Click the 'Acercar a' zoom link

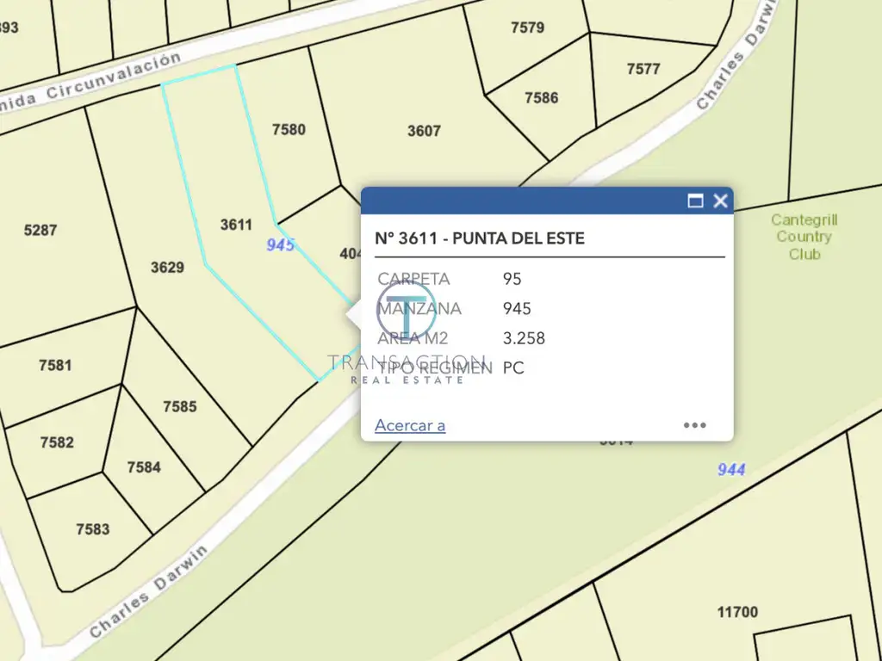(x=410, y=425)
